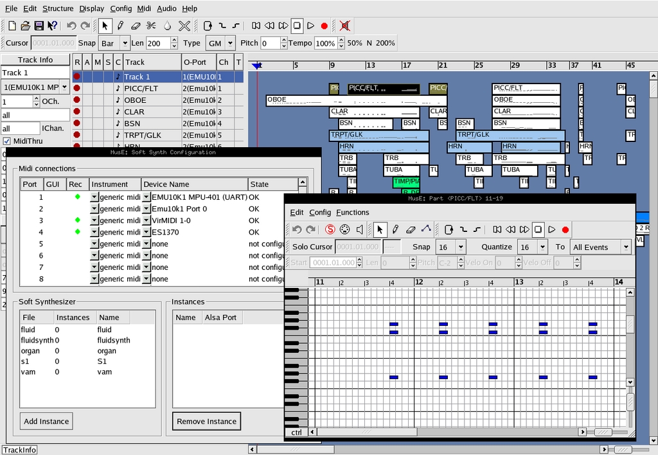Open Functions menu in piano roll
This screenshot has height=455, width=658.
[x=352, y=212]
